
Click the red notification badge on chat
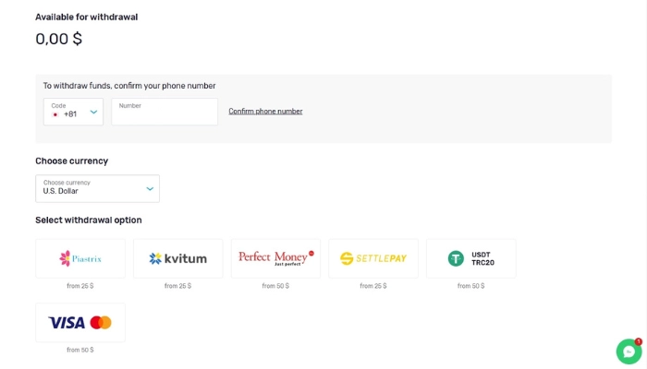639,341
